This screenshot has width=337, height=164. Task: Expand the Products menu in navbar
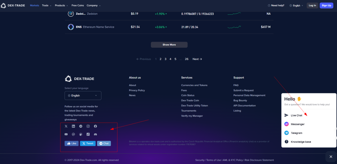[x=61, y=5]
